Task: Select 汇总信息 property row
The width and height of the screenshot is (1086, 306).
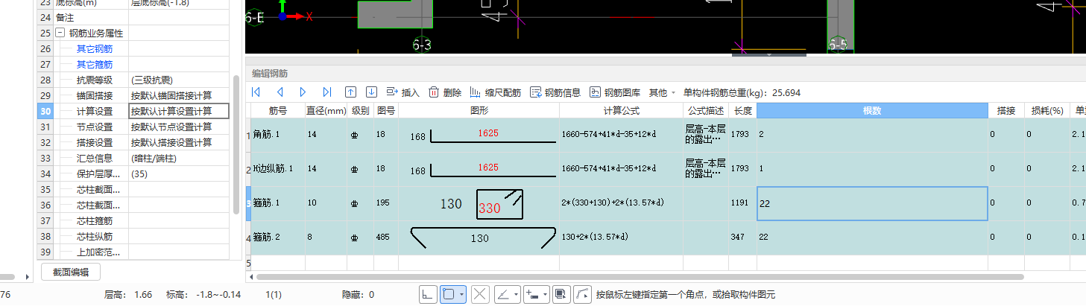Action: pyautogui.click(x=133, y=158)
